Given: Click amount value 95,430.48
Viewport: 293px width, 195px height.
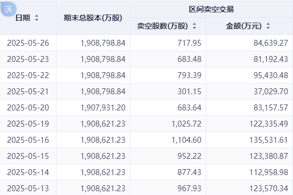Looking at the screenshot, I should coord(271,75).
